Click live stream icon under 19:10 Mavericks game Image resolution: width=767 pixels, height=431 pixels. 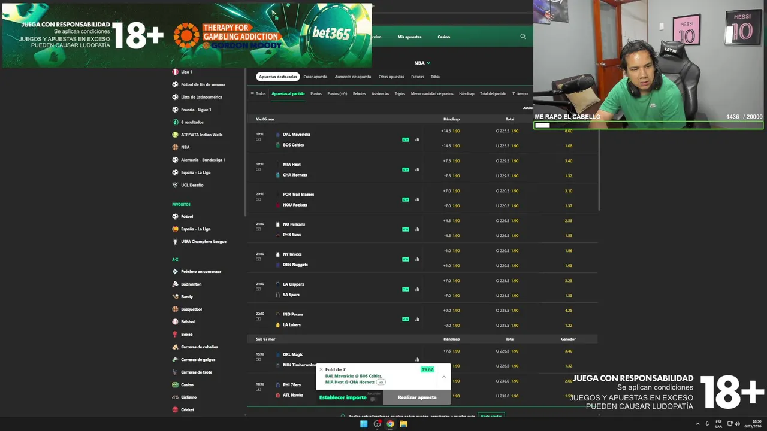click(258, 139)
